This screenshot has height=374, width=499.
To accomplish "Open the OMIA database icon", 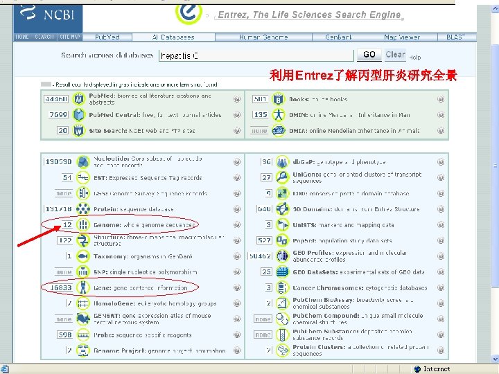I will (278, 130).
